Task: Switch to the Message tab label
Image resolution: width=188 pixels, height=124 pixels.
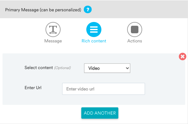Action: 53,41
